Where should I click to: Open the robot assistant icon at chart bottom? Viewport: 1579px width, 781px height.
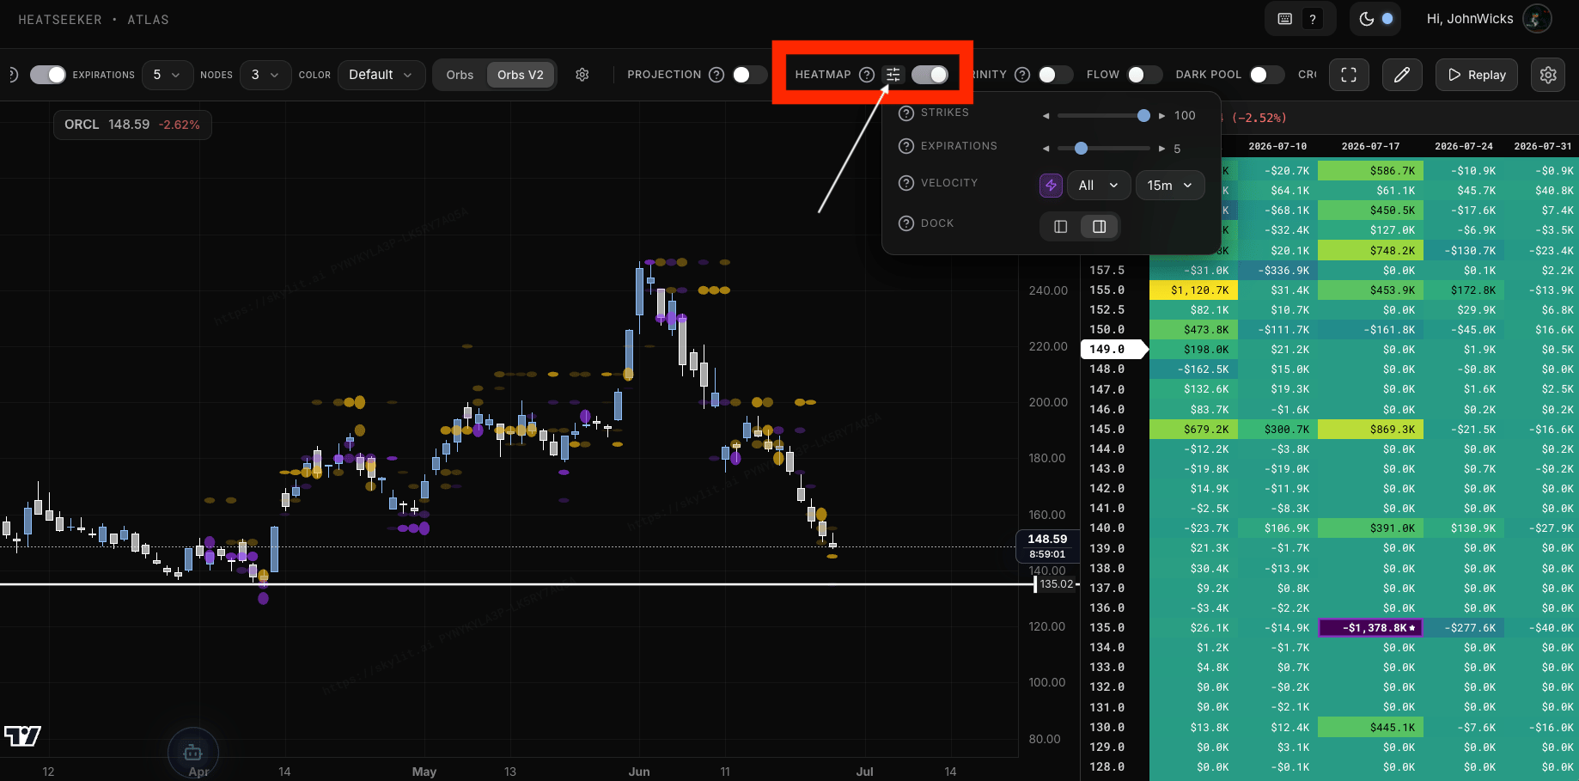(193, 754)
